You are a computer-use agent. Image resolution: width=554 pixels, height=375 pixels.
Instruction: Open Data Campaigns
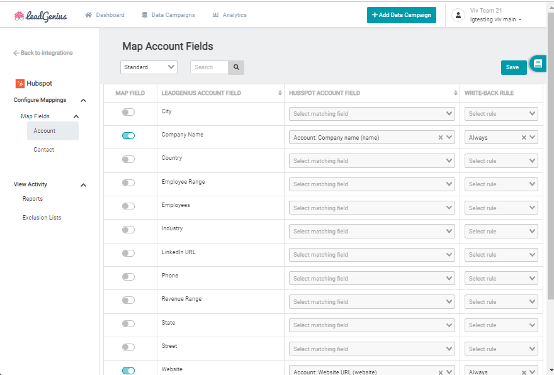click(x=168, y=14)
